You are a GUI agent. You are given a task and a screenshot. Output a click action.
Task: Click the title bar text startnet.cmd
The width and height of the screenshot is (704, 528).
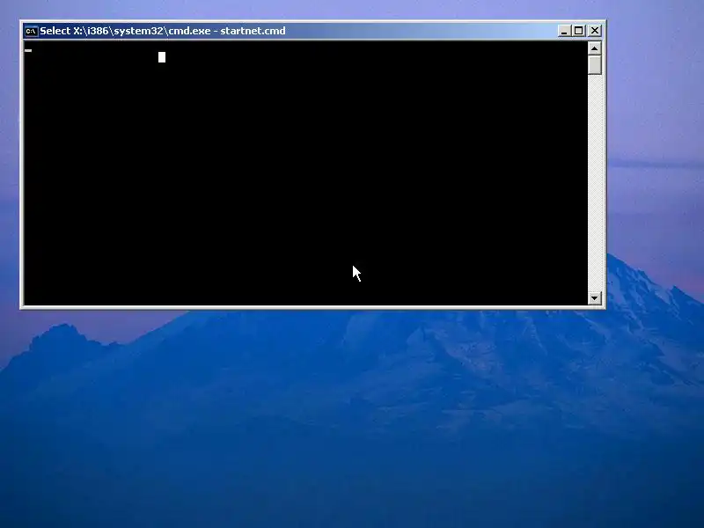click(253, 31)
